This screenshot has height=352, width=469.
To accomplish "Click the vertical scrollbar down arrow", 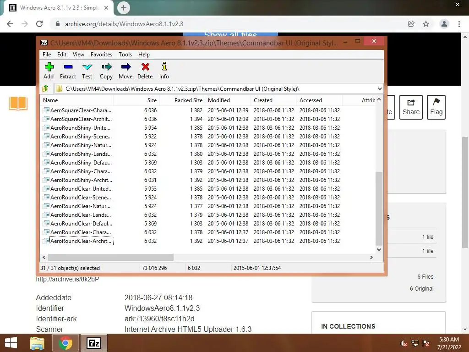I will [x=379, y=250].
